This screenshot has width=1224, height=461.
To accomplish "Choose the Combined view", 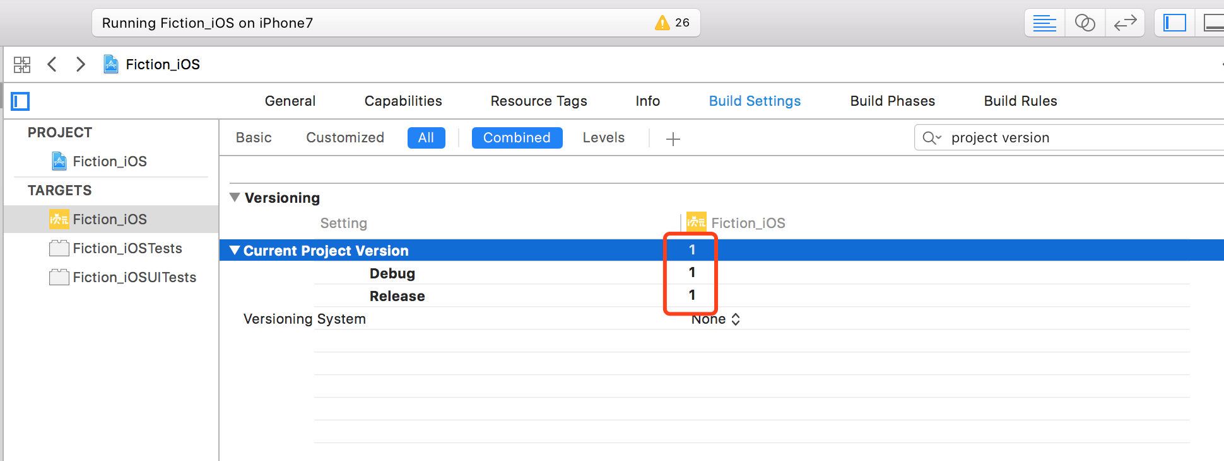I will 517,138.
